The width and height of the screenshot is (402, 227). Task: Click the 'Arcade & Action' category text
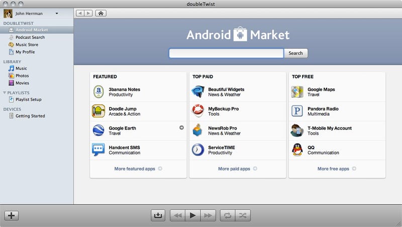point(124,114)
